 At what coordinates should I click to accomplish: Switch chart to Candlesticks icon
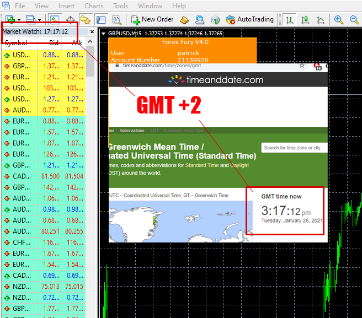coord(305,20)
